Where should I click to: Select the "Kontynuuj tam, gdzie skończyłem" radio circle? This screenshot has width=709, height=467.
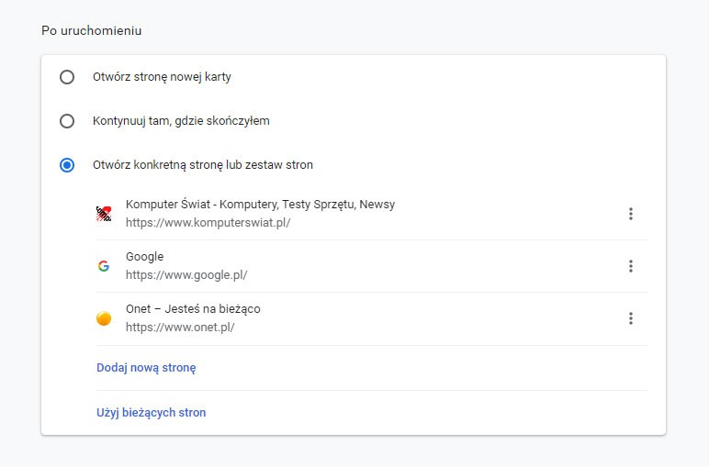tap(67, 121)
